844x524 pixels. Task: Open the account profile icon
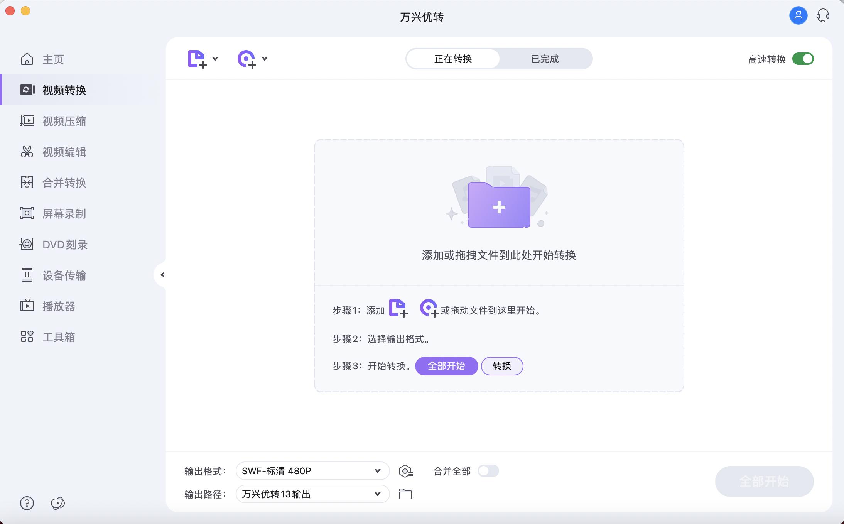click(x=798, y=15)
